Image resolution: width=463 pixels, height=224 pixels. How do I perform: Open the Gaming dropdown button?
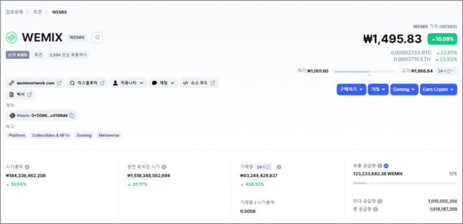coord(404,89)
